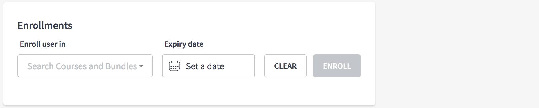Click the 'Enroll user in' label

click(x=43, y=44)
